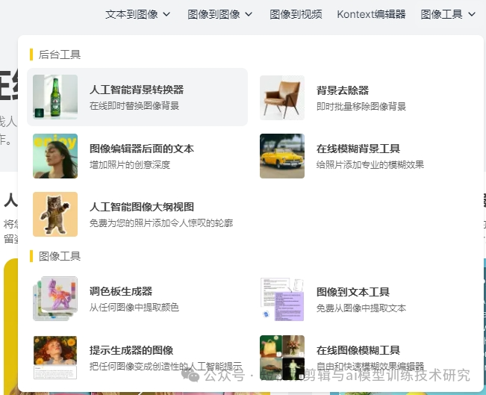The image size is (486, 395).
Task: Expand the 图像到图像 menu
Action: coord(219,14)
